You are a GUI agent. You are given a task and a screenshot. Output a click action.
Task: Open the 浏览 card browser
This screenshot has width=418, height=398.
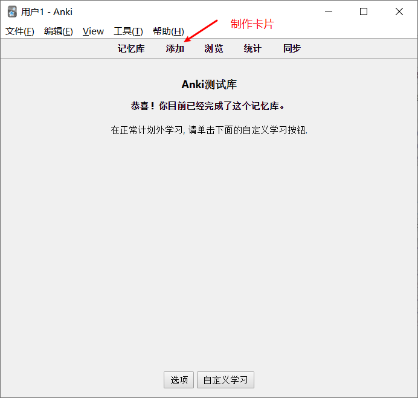214,48
